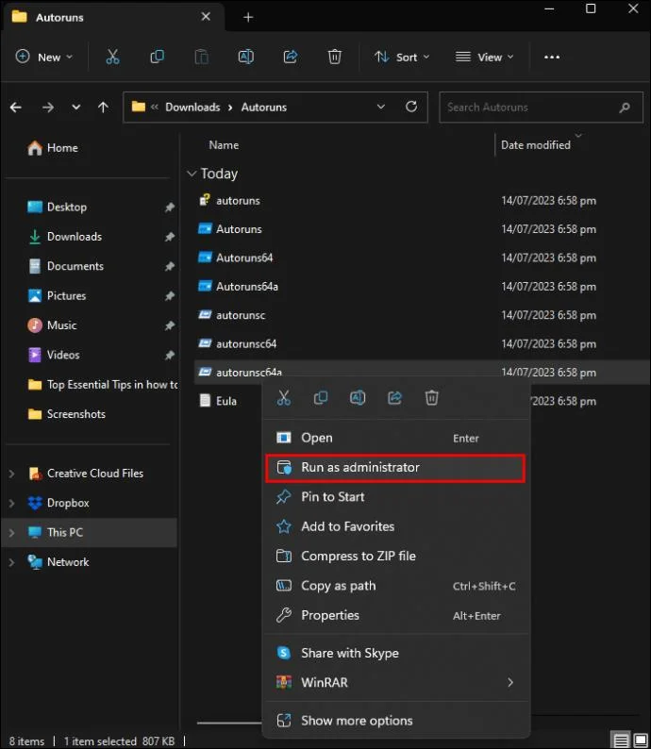Close the Autoruns tab
Image resolution: width=651 pixels, height=749 pixels.
(206, 17)
